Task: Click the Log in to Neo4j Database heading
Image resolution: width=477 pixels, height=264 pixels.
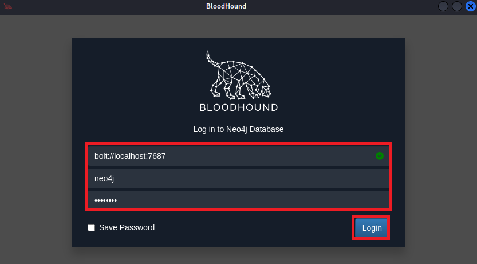Action: pyautogui.click(x=238, y=129)
